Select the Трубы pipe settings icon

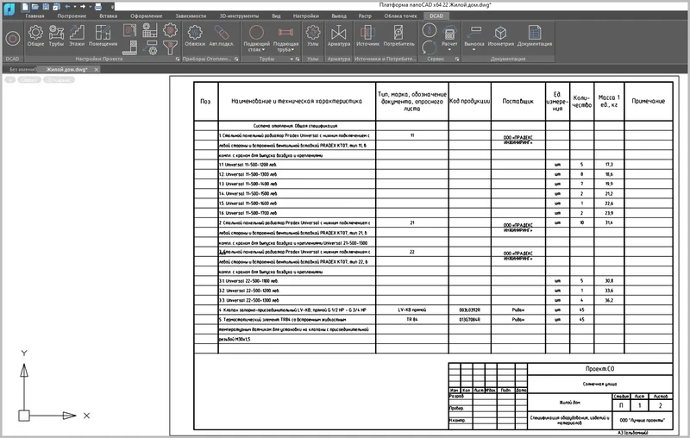click(x=57, y=34)
